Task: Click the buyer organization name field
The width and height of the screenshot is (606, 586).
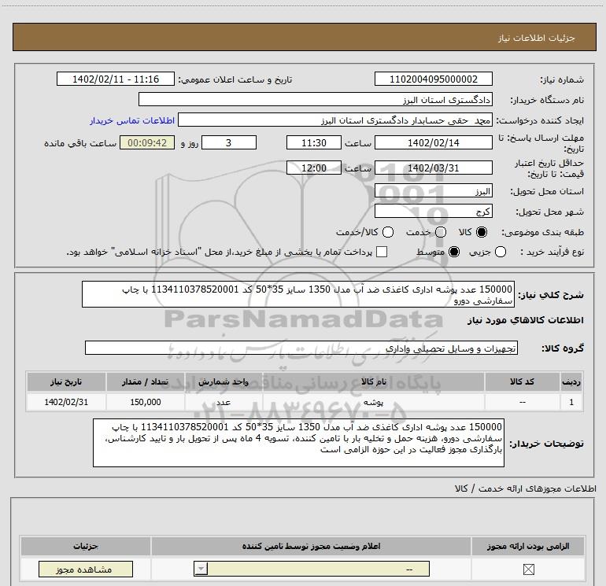Action: [316, 99]
